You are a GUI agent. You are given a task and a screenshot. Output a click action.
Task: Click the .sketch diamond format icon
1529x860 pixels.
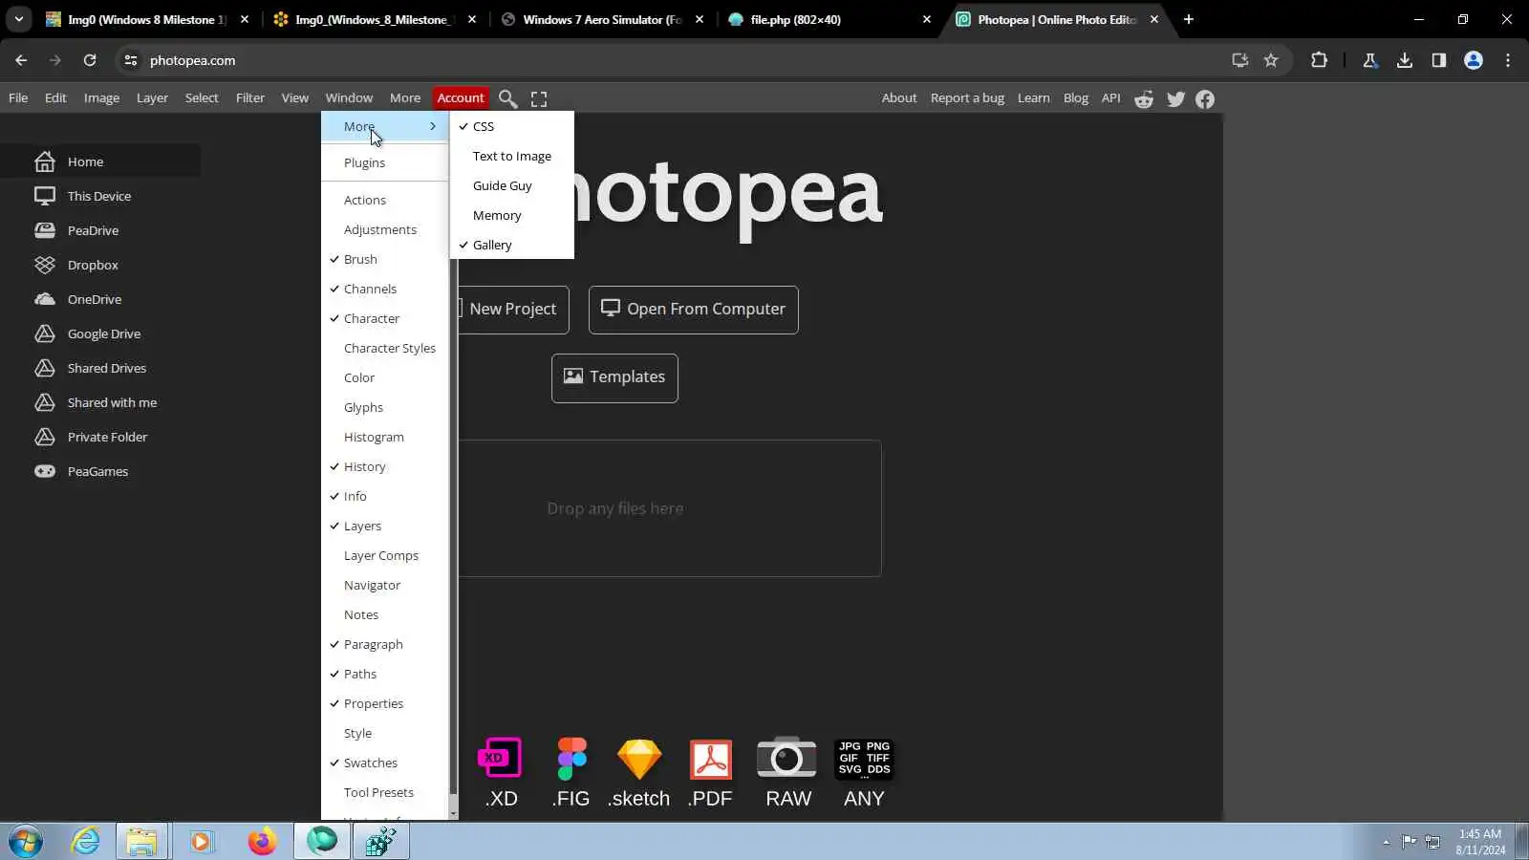(639, 759)
